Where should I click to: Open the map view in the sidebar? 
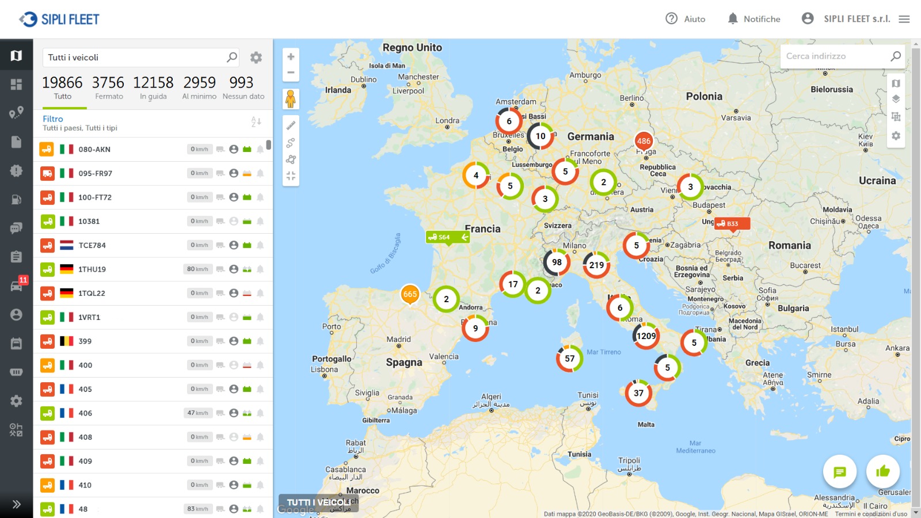[17, 55]
